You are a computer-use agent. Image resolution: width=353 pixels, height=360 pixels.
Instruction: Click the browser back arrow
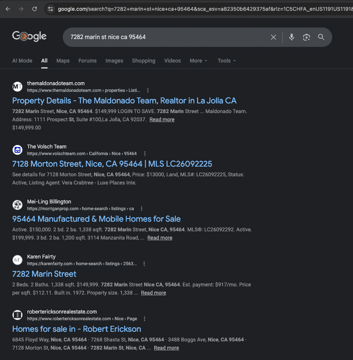pos(8,9)
